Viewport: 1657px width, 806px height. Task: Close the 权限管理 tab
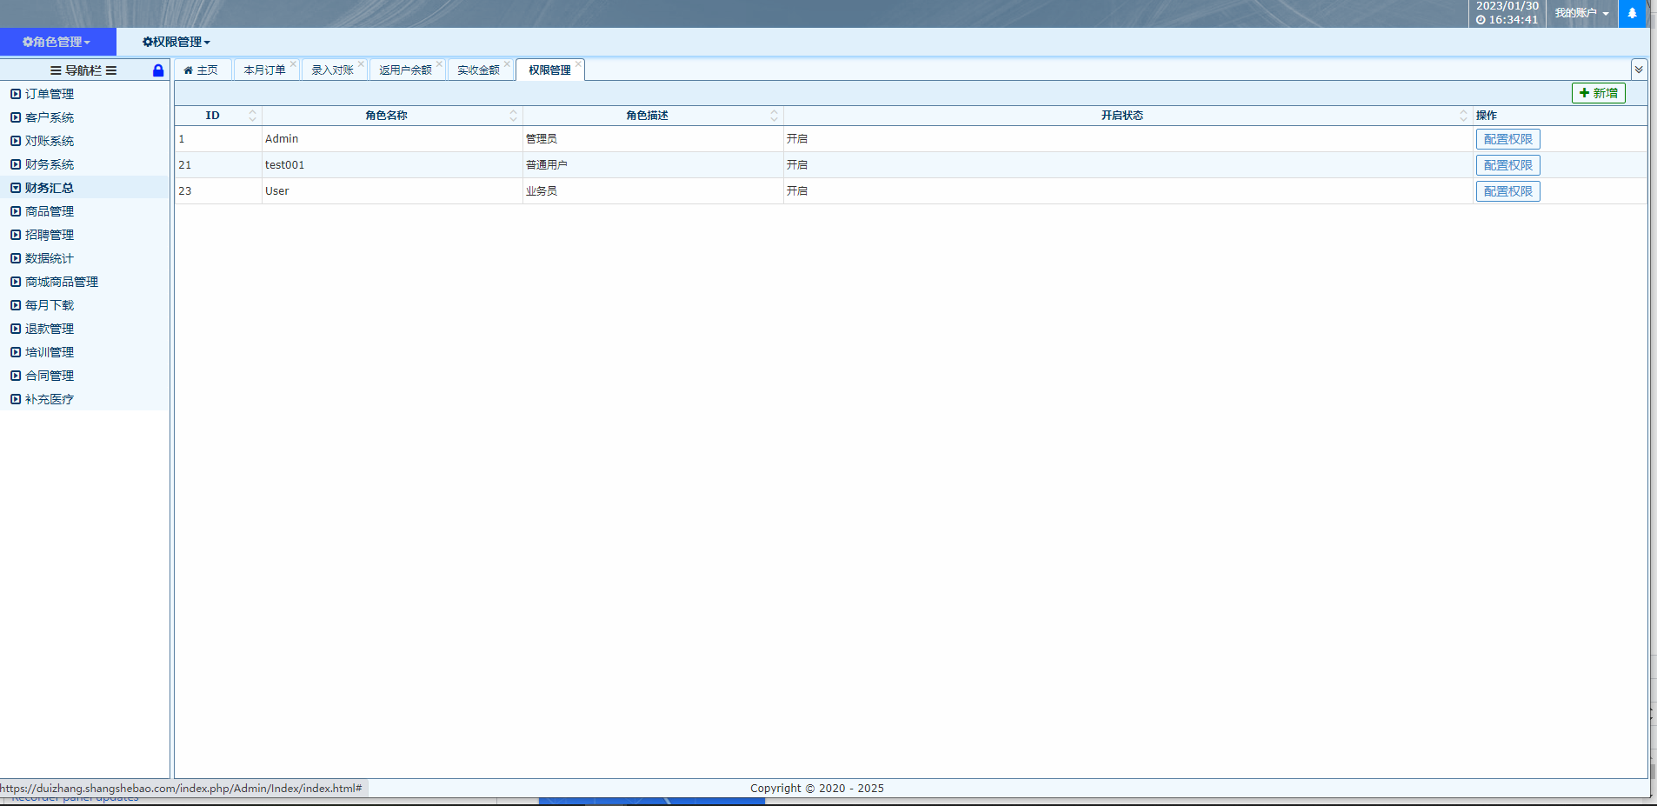click(578, 63)
